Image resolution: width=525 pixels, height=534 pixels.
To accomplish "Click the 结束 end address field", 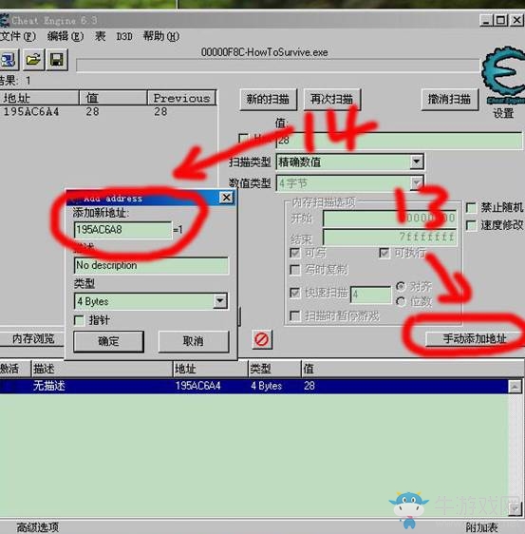I will point(389,237).
